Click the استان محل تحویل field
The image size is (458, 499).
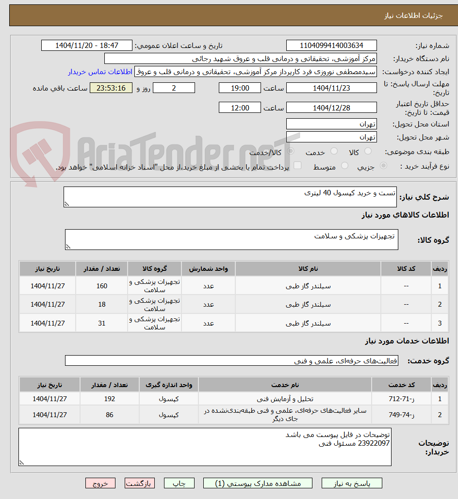click(x=331, y=124)
